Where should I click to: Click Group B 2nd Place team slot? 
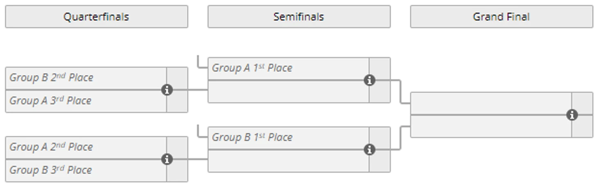(86, 78)
